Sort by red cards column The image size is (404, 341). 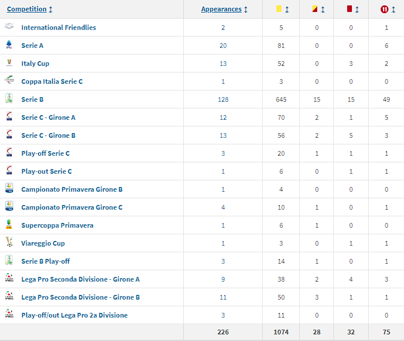click(x=353, y=9)
